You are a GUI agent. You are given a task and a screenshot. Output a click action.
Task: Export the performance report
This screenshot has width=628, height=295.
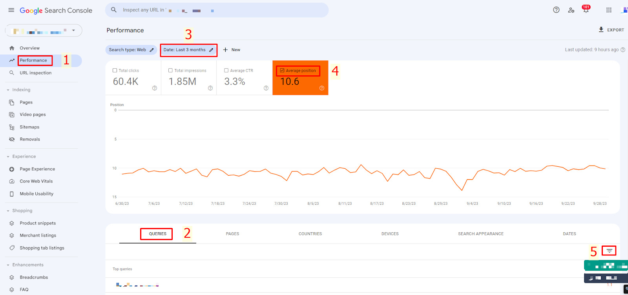(x=611, y=30)
